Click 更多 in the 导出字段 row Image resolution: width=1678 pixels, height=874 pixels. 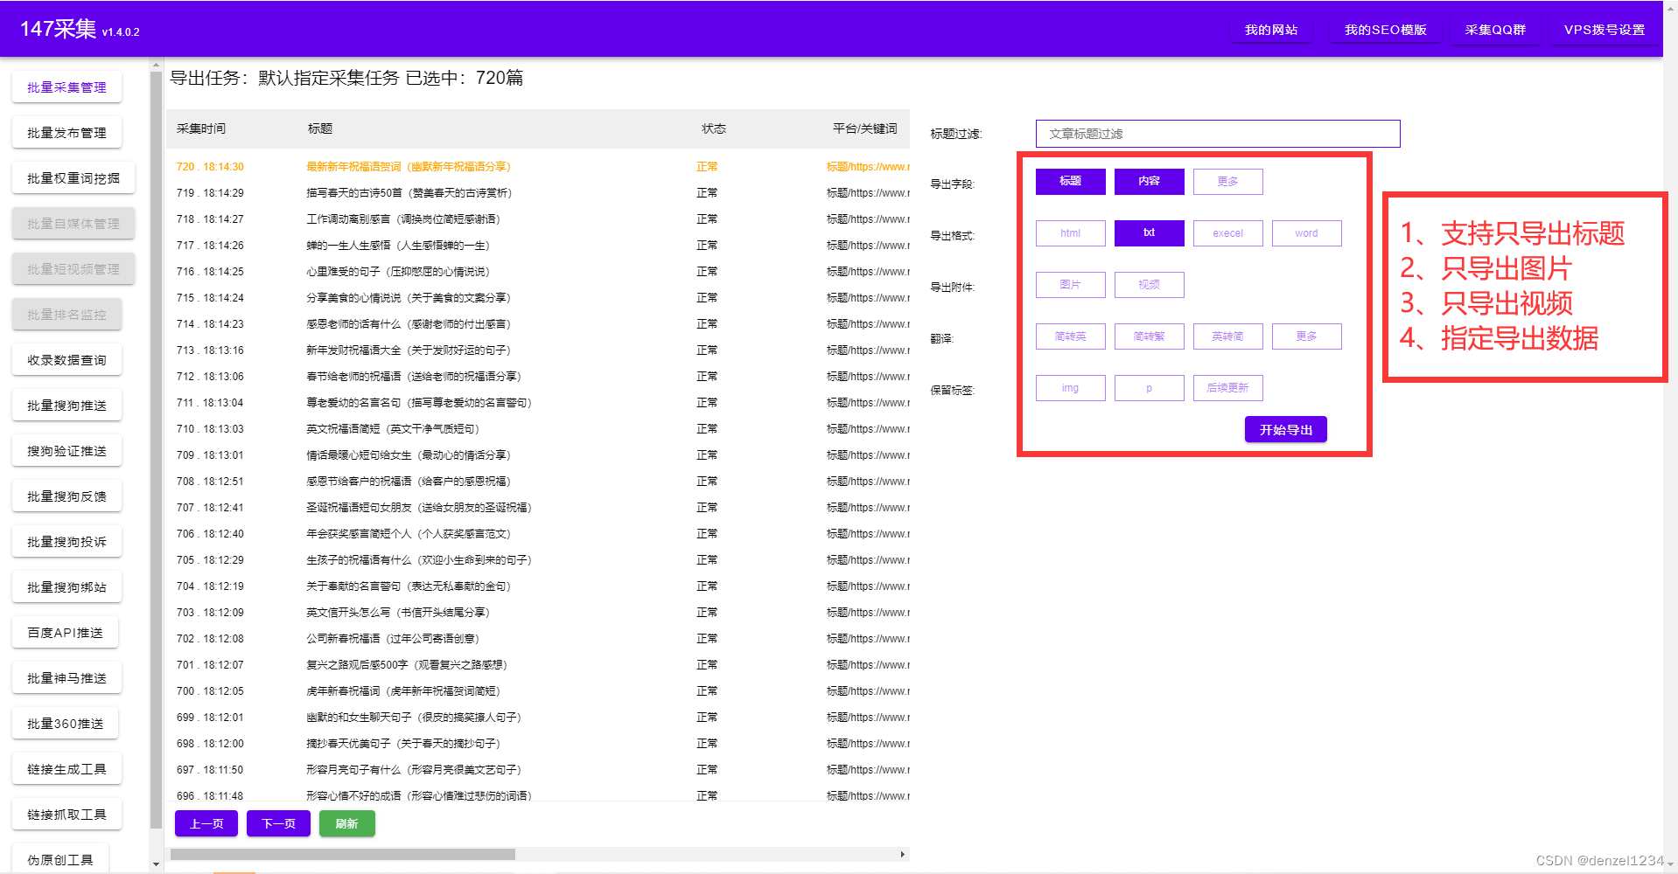1228,182
